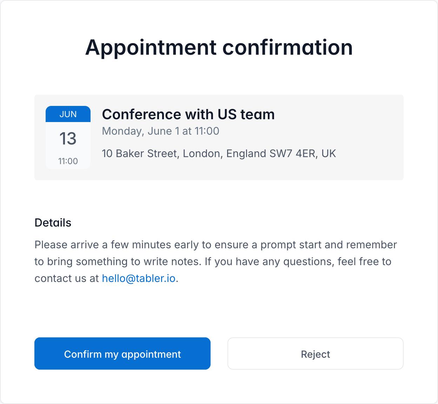The image size is (438, 404).
Task: Select the Monday, June 1 at 11:00 text
Action: [160, 131]
